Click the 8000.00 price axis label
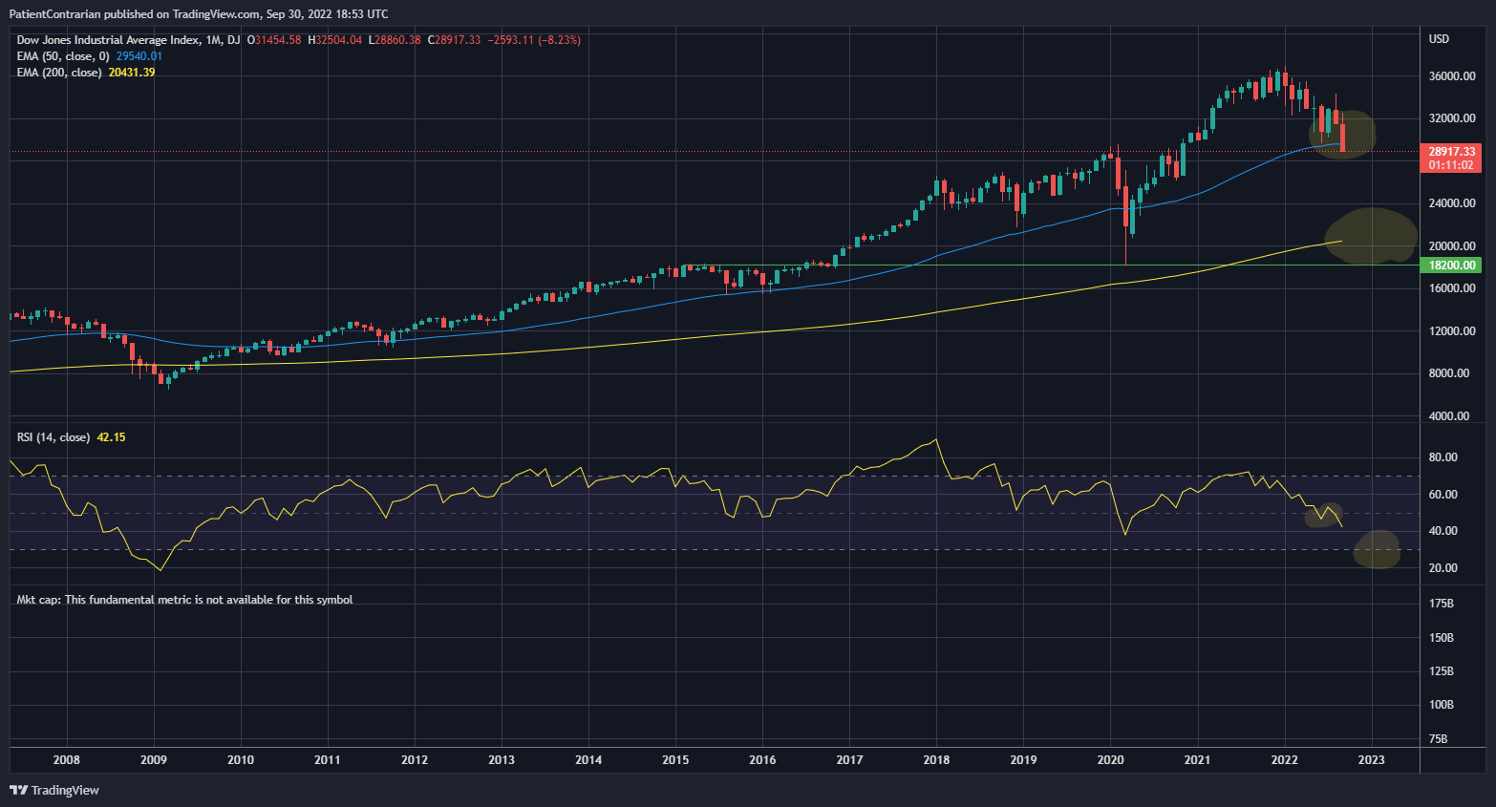The width and height of the screenshot is (1496, 807). point(1449,373)
